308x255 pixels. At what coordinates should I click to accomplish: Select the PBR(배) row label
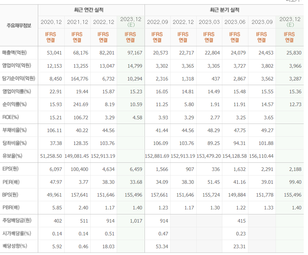[11, 207]
